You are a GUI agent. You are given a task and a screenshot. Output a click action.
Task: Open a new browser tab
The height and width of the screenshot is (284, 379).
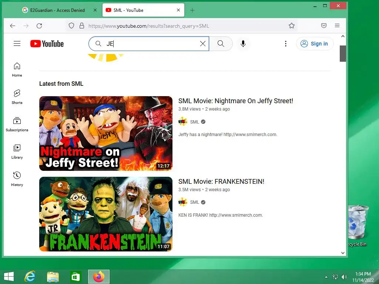[x=192, y=10]
